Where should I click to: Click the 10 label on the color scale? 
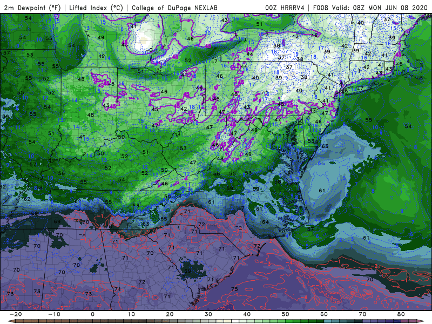[x=131, y=314]
